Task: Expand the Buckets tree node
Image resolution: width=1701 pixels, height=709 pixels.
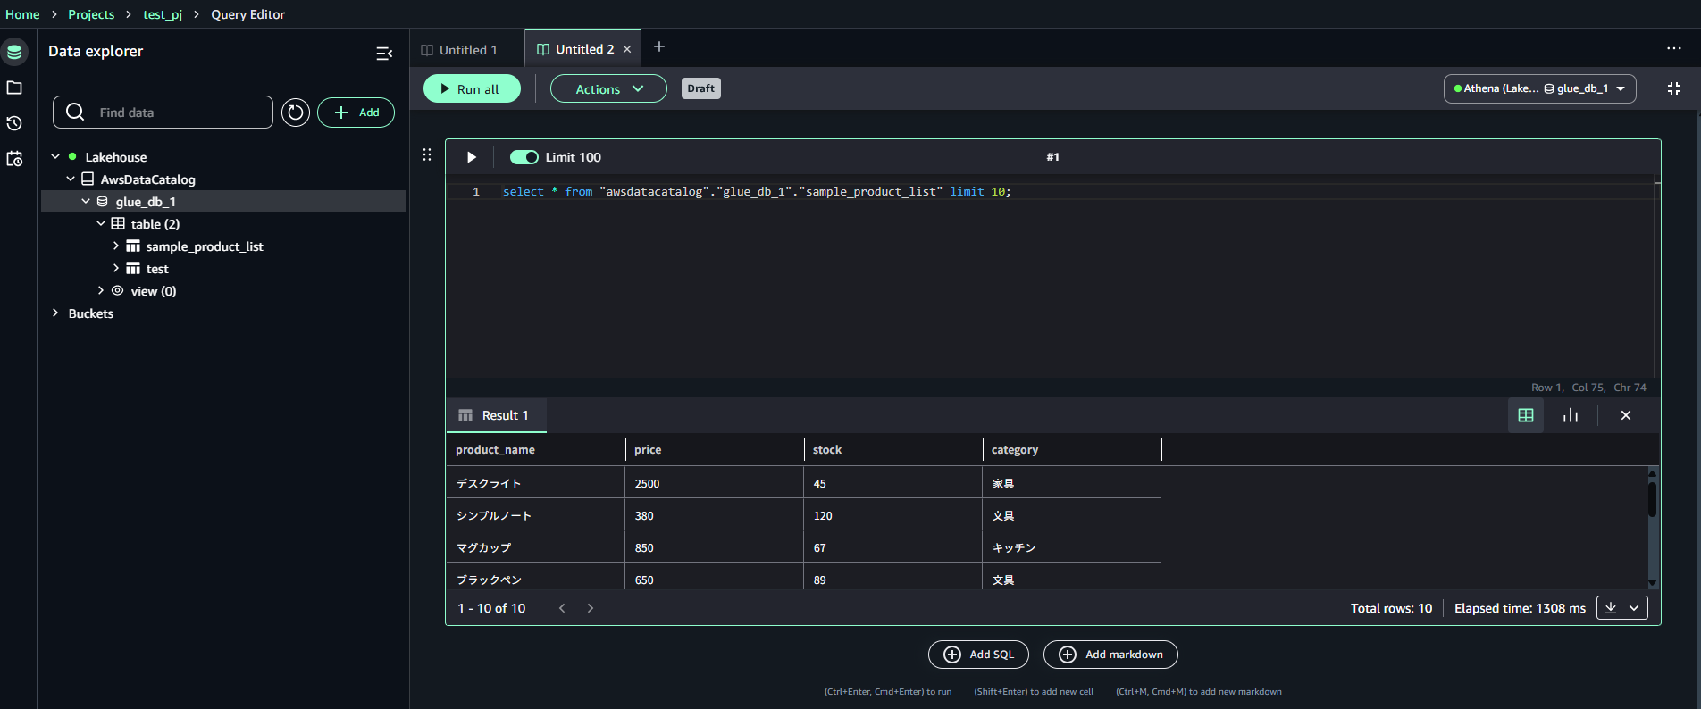Action: tap(55, 313)
